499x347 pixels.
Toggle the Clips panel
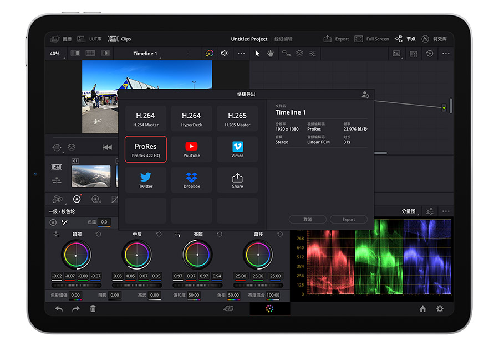tap(119, 39)
